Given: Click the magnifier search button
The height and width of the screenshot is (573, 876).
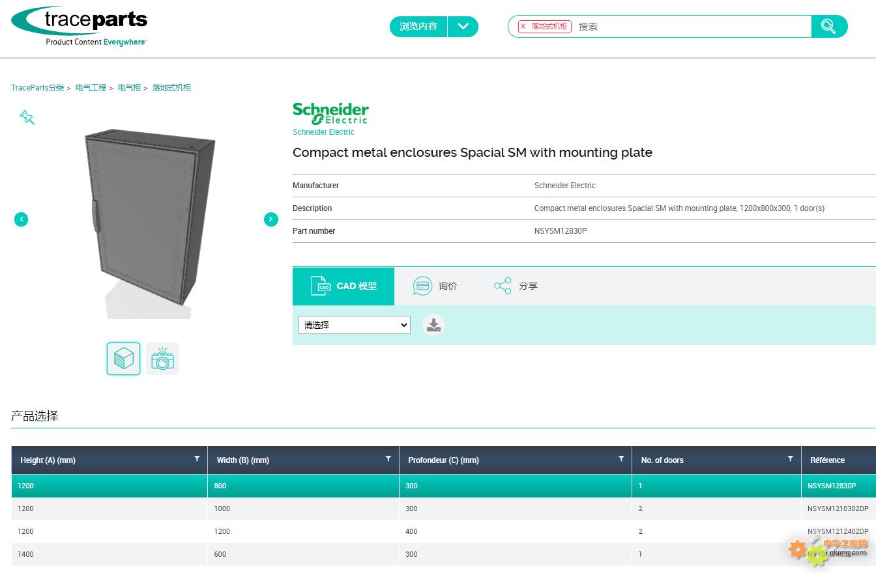Looking at the screenshot, I should [x=828, y=26].
